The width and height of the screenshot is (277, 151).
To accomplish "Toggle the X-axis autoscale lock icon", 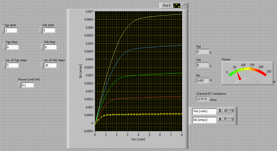I will point(220,110).
